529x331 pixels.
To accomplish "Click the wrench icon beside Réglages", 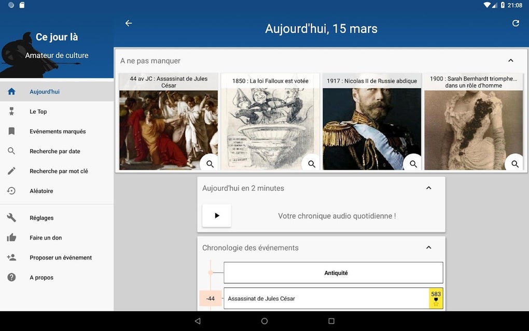I will pos(11,217).
